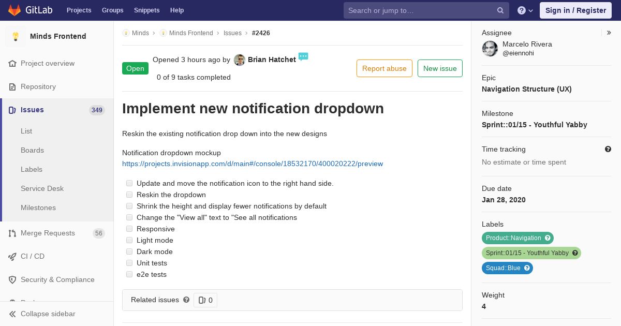Open the Help top menu
Screen dimensions: 621x326
click(177, 10)
